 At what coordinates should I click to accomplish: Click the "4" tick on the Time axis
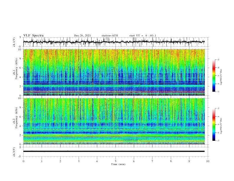click(x=97, y=161)
